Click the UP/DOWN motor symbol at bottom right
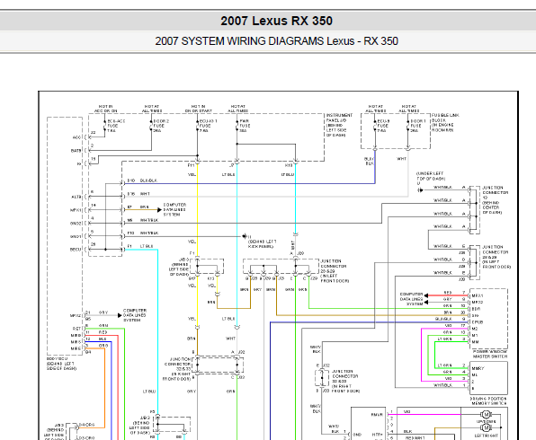The height and width of the screenshot is (440, 536). [x=486, y=414]
